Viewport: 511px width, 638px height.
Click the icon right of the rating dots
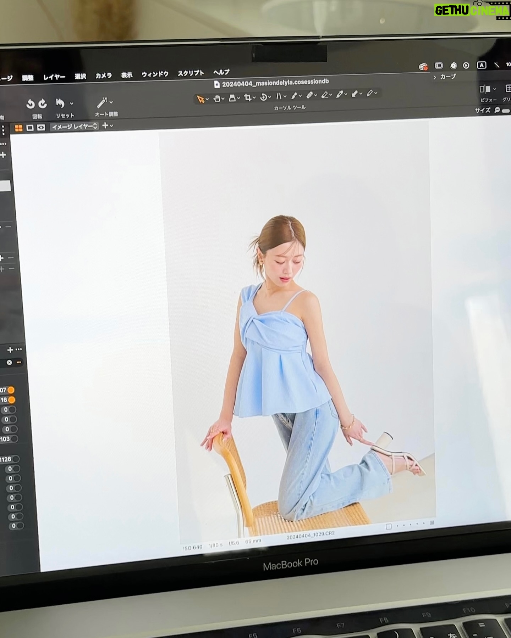(x=432, y=523)
